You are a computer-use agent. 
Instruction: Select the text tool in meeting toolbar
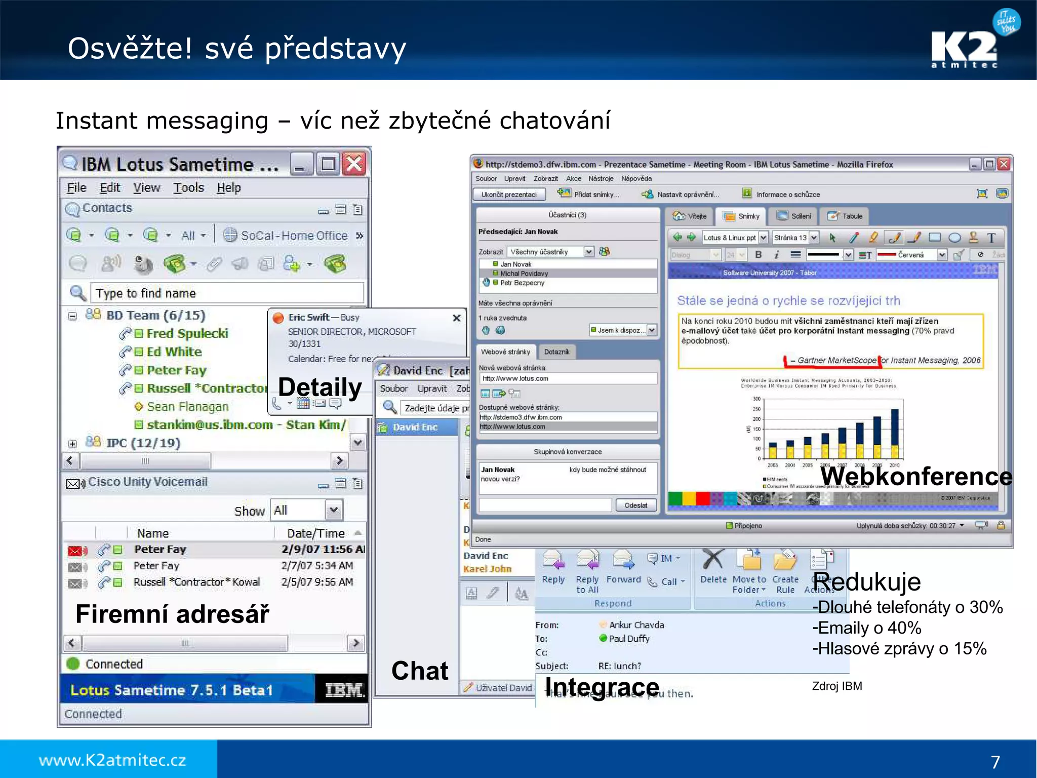(x=991, y=238)
